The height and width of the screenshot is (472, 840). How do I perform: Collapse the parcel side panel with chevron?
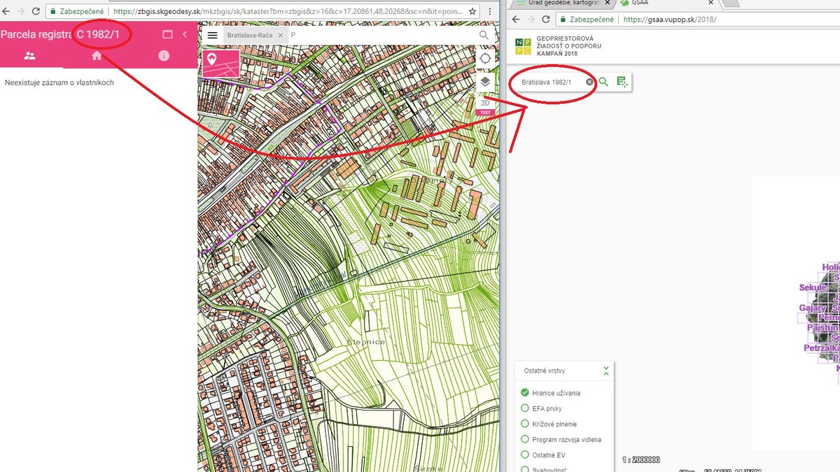pos(185,34)
